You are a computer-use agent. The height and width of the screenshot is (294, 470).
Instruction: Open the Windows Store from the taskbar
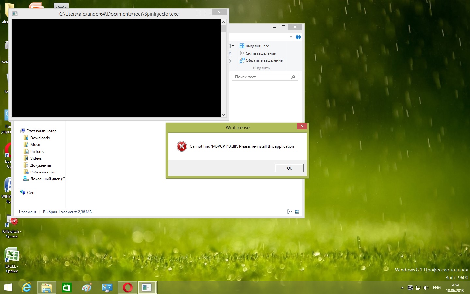tap(67, 287)
